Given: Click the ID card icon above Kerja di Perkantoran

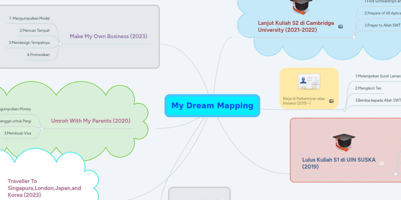Looking at the screenshot, I should coord(309,82).
